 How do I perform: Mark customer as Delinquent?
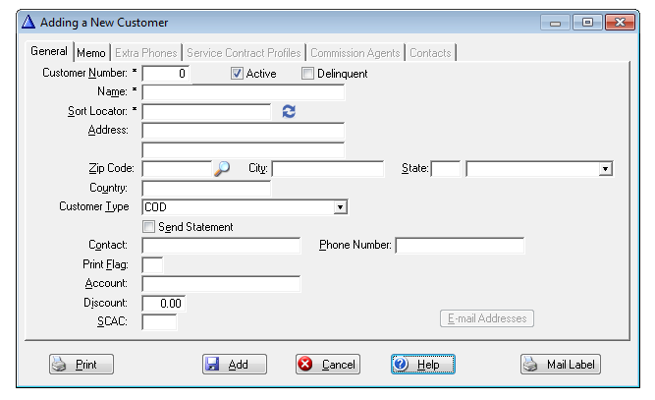(307, 74)
